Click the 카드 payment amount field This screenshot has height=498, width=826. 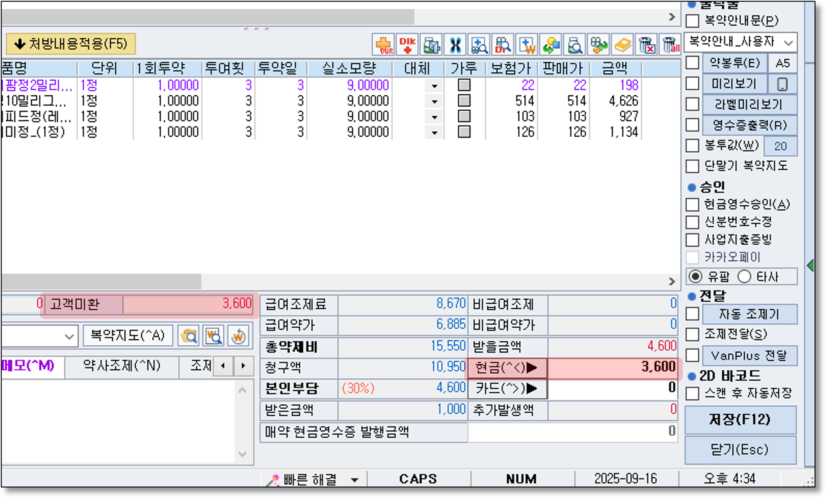(613, 388)
